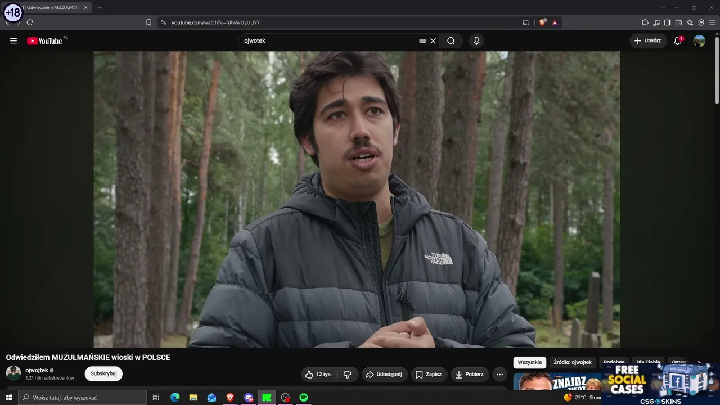Open the Brave VPN shield icon
The height and width of the screenshot is (405, 720).
pyautogui.click(x=701, y=22)
